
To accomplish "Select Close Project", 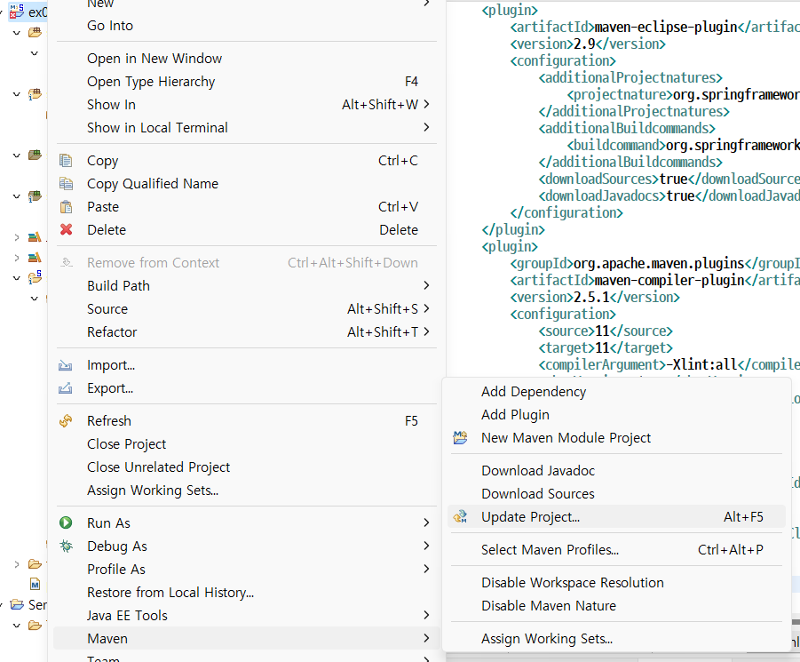I will pyautogui.click(x=127, y=444).
